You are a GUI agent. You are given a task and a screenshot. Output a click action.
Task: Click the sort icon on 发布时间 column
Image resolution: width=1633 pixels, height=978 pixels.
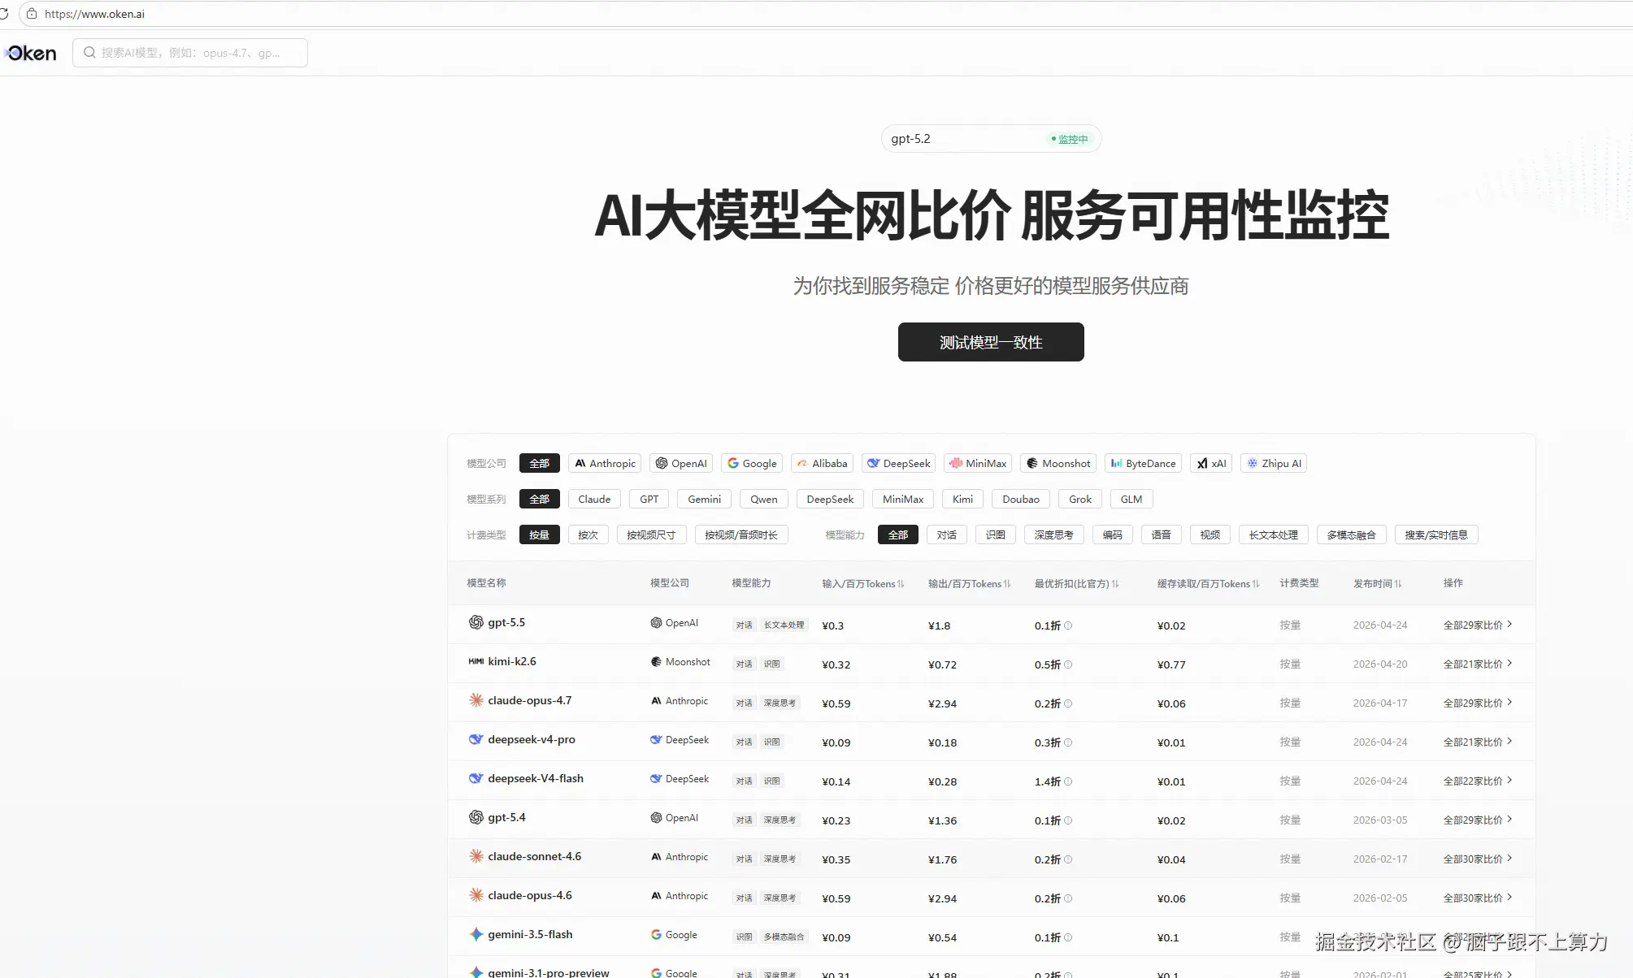coord(1398,584)
